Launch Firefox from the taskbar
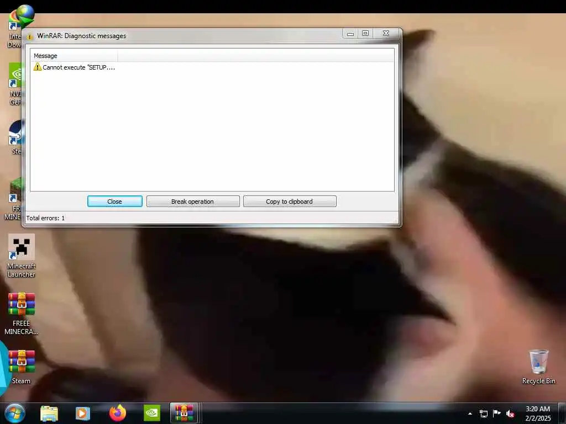 point(118,413)
